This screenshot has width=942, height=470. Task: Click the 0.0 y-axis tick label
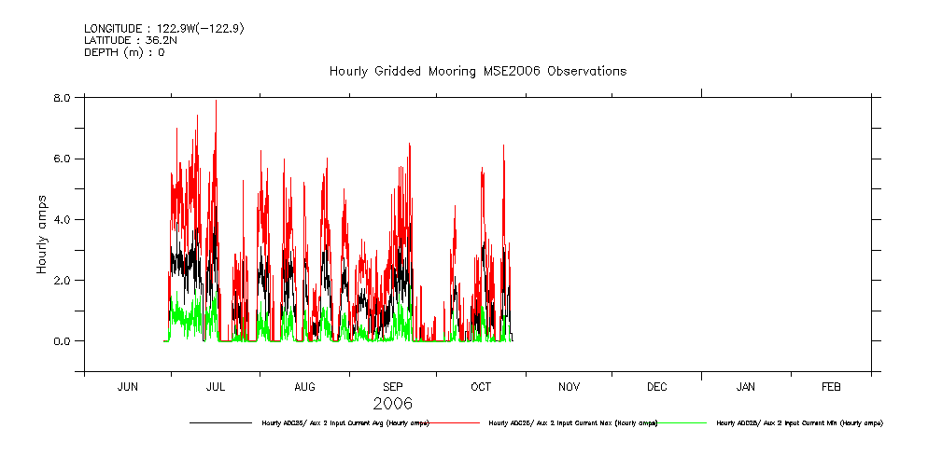tap(63, 341)
